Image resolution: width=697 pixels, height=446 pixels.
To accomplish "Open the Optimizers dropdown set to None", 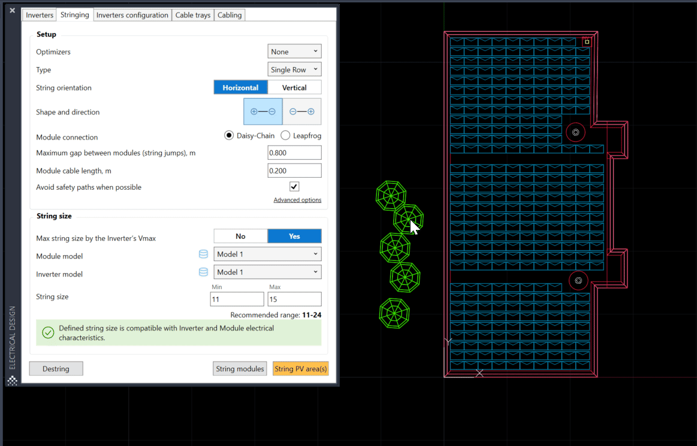I will [294, 51].
